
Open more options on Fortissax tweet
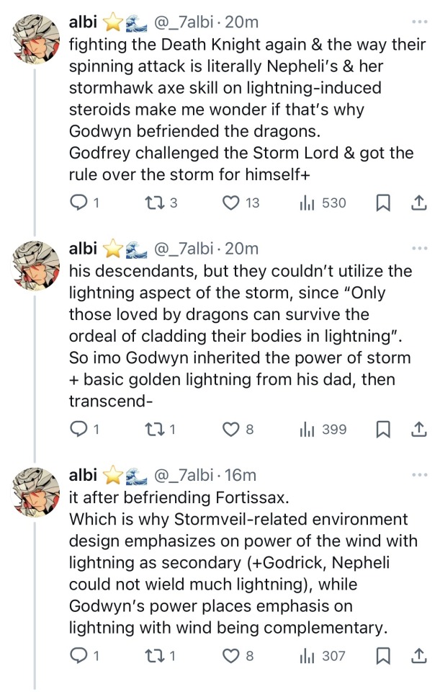(x=418, y=474)
